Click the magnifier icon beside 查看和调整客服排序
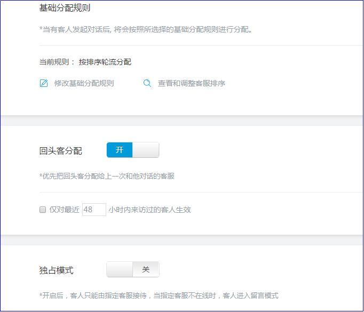Image resolution: width=364 pixels, height=312 pixels. (147, 83)
